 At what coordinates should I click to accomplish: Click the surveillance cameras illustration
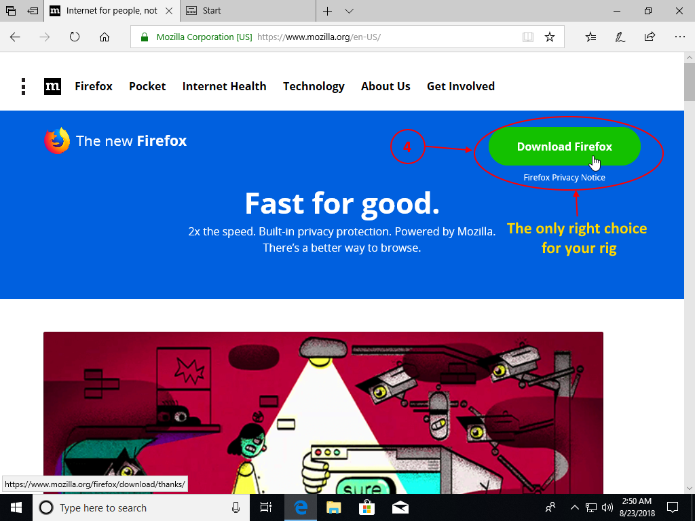pyautogui.click(x=323, y=412)
